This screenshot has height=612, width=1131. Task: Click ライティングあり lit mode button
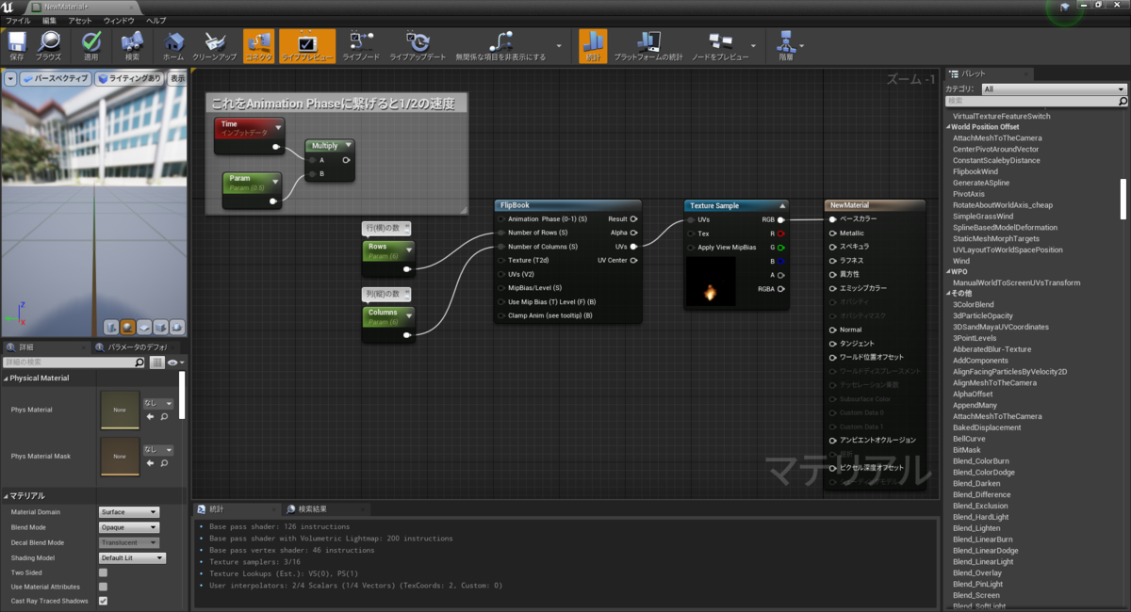tap(129, 79)
